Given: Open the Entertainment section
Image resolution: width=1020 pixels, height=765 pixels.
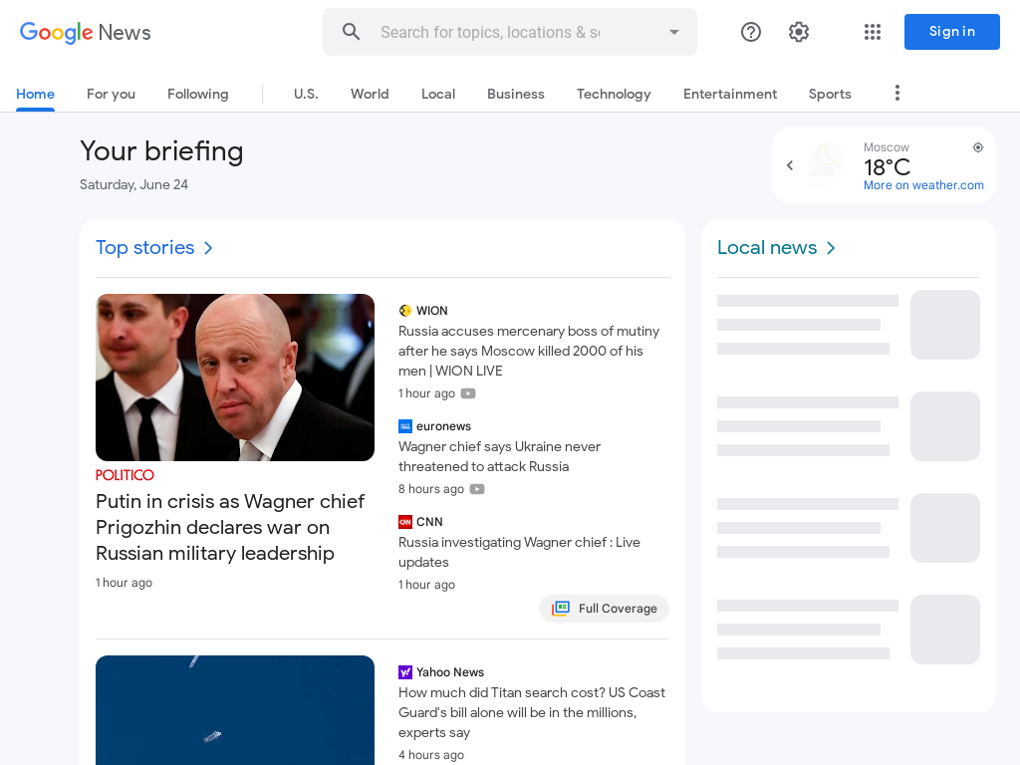Looking at the screenshot, I should 730,94.
